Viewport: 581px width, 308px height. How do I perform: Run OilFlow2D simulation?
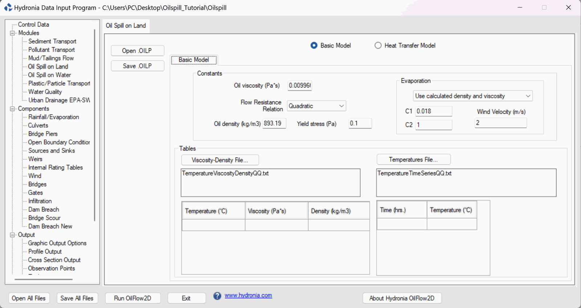click(x=133, y=298)
